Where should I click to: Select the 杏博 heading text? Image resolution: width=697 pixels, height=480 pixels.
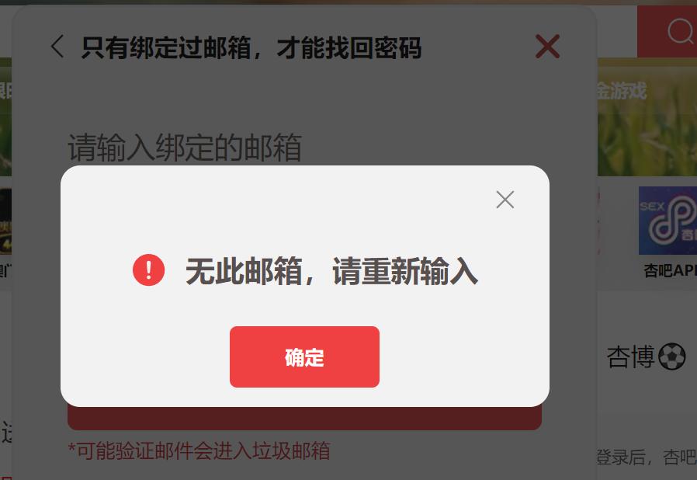point(630,357)
